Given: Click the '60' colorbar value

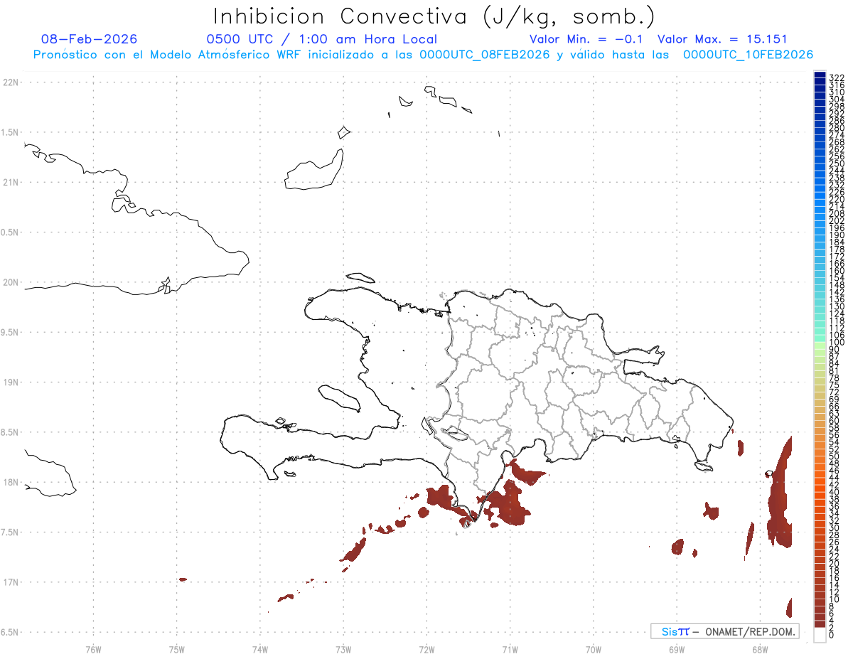Looking at the screenshot, I should pos(835,420).
